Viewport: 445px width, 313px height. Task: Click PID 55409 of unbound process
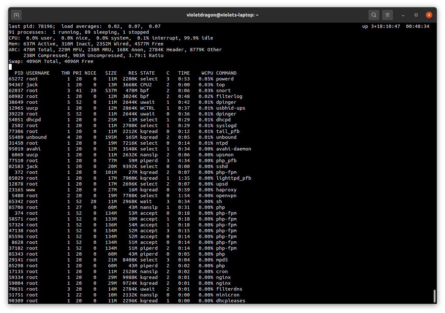16,137
